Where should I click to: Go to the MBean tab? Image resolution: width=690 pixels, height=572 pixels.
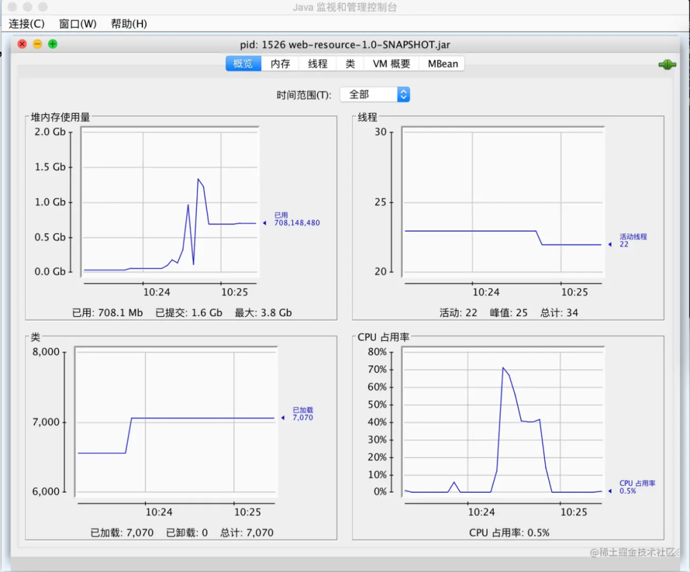click(x=443, y=64)
